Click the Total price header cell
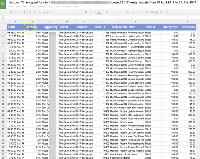This screenshot has height=159, width=200. [x=187, y=27]
